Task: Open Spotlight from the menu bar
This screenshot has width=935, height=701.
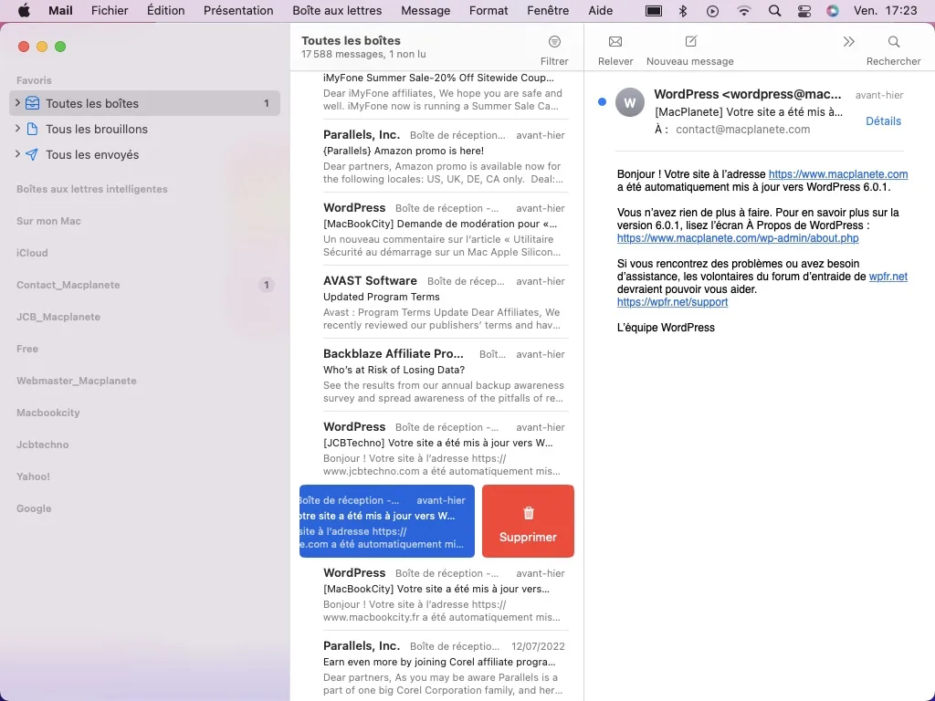Action: (x=772, y=11)
